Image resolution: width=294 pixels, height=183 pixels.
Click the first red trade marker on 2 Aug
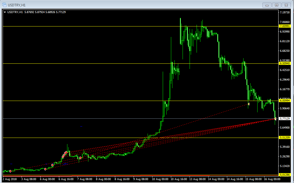10,171
